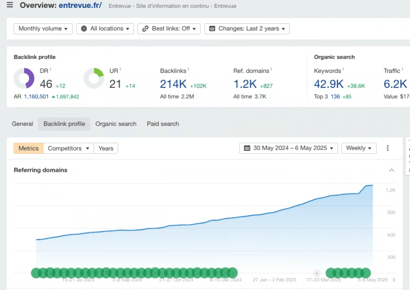The image size is (410, 290).
Task: Open the All locations filter
Action: 105,29
